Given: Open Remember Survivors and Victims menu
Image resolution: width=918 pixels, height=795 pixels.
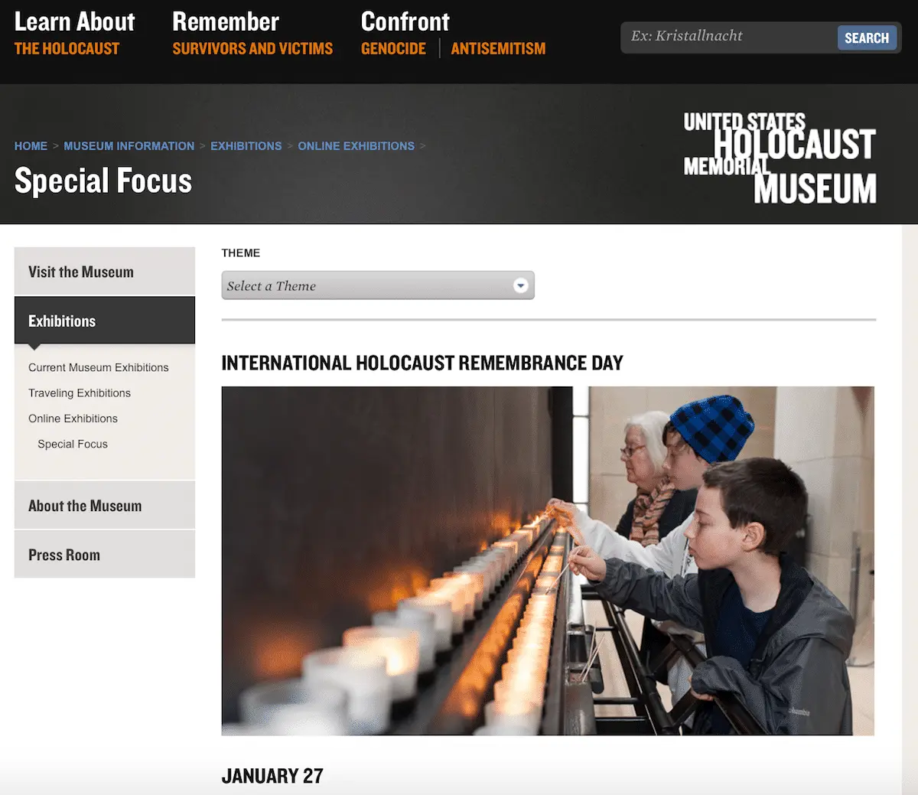Looking at the screenshot, I should coord(252,34).
